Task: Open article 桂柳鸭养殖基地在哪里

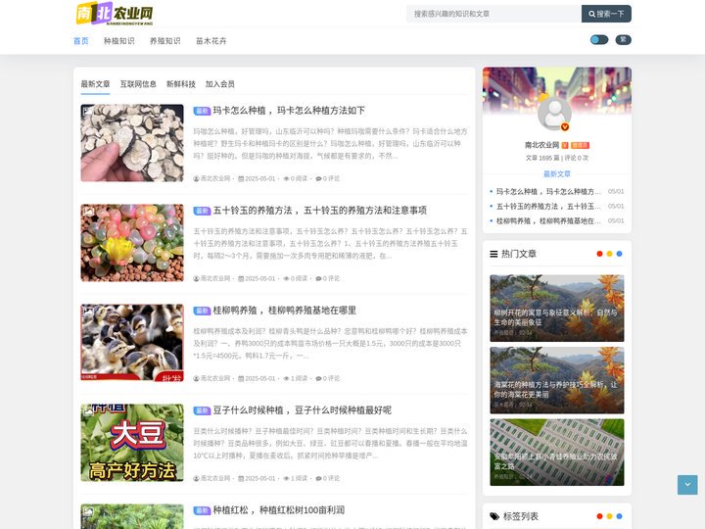Action: (285, 311)
